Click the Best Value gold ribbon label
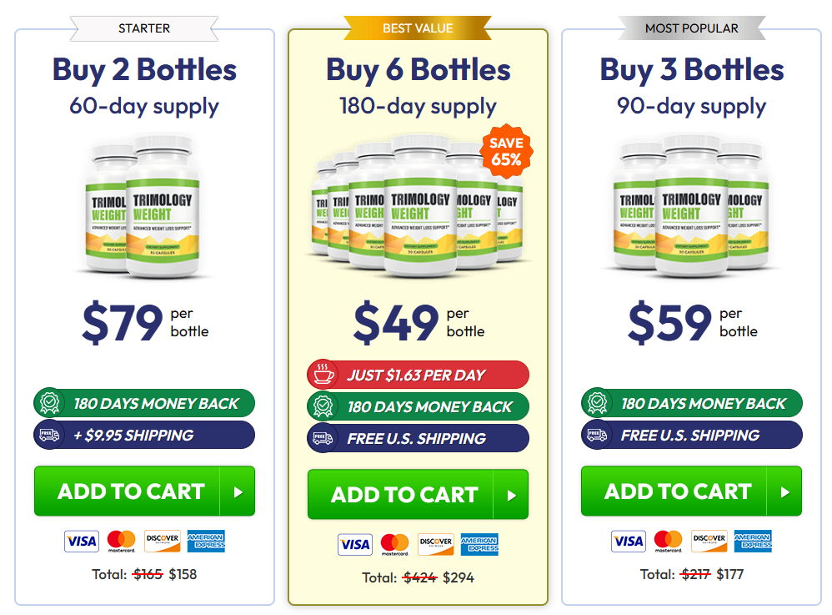 coord(418,28)
